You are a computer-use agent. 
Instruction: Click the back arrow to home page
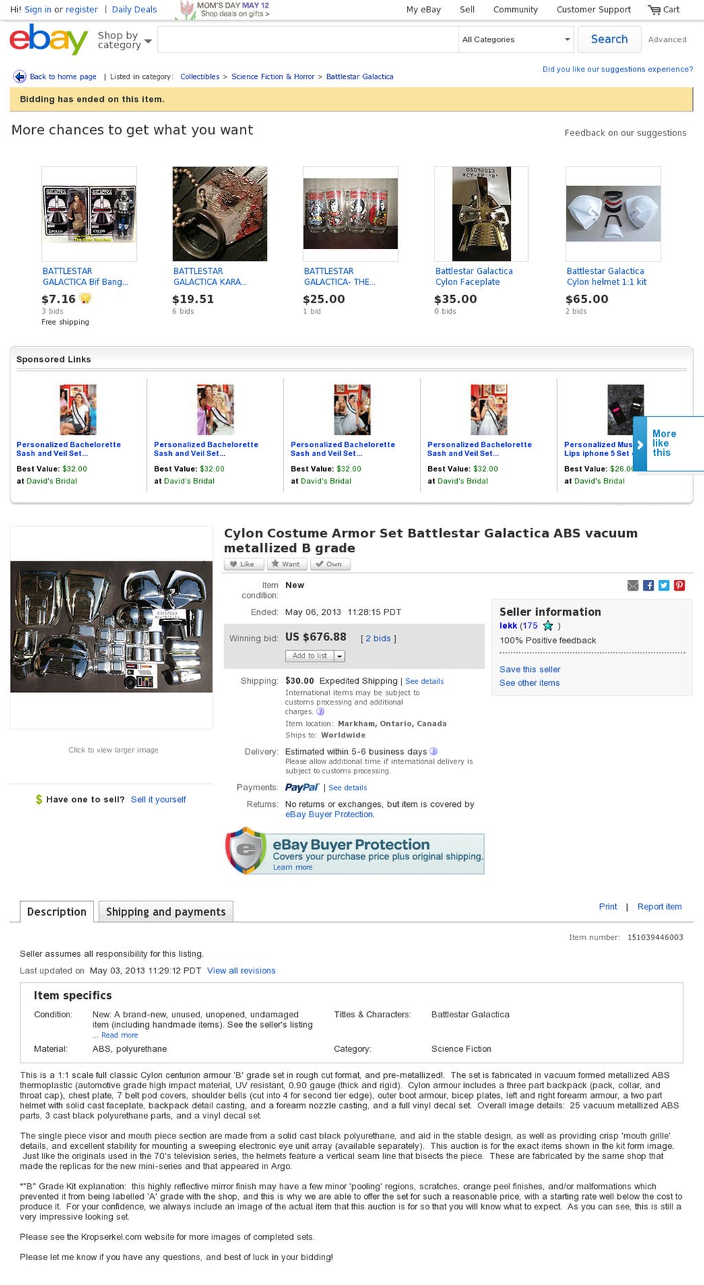pyautogui.click(x=19, y=76)
